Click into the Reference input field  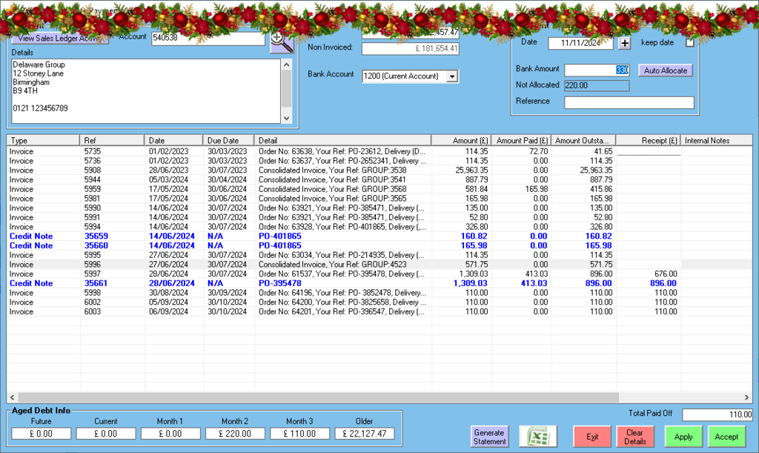click(x=629, y=102)
